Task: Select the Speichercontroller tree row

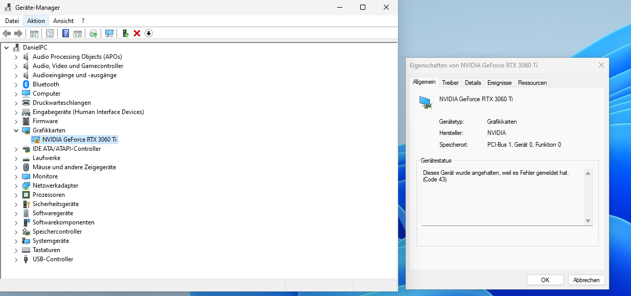Action: click(x=57, y=232)
